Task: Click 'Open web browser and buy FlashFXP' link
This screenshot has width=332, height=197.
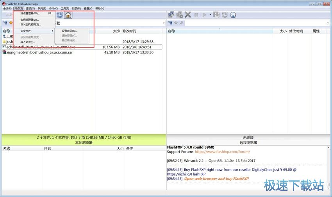Action: click(216, 179)
